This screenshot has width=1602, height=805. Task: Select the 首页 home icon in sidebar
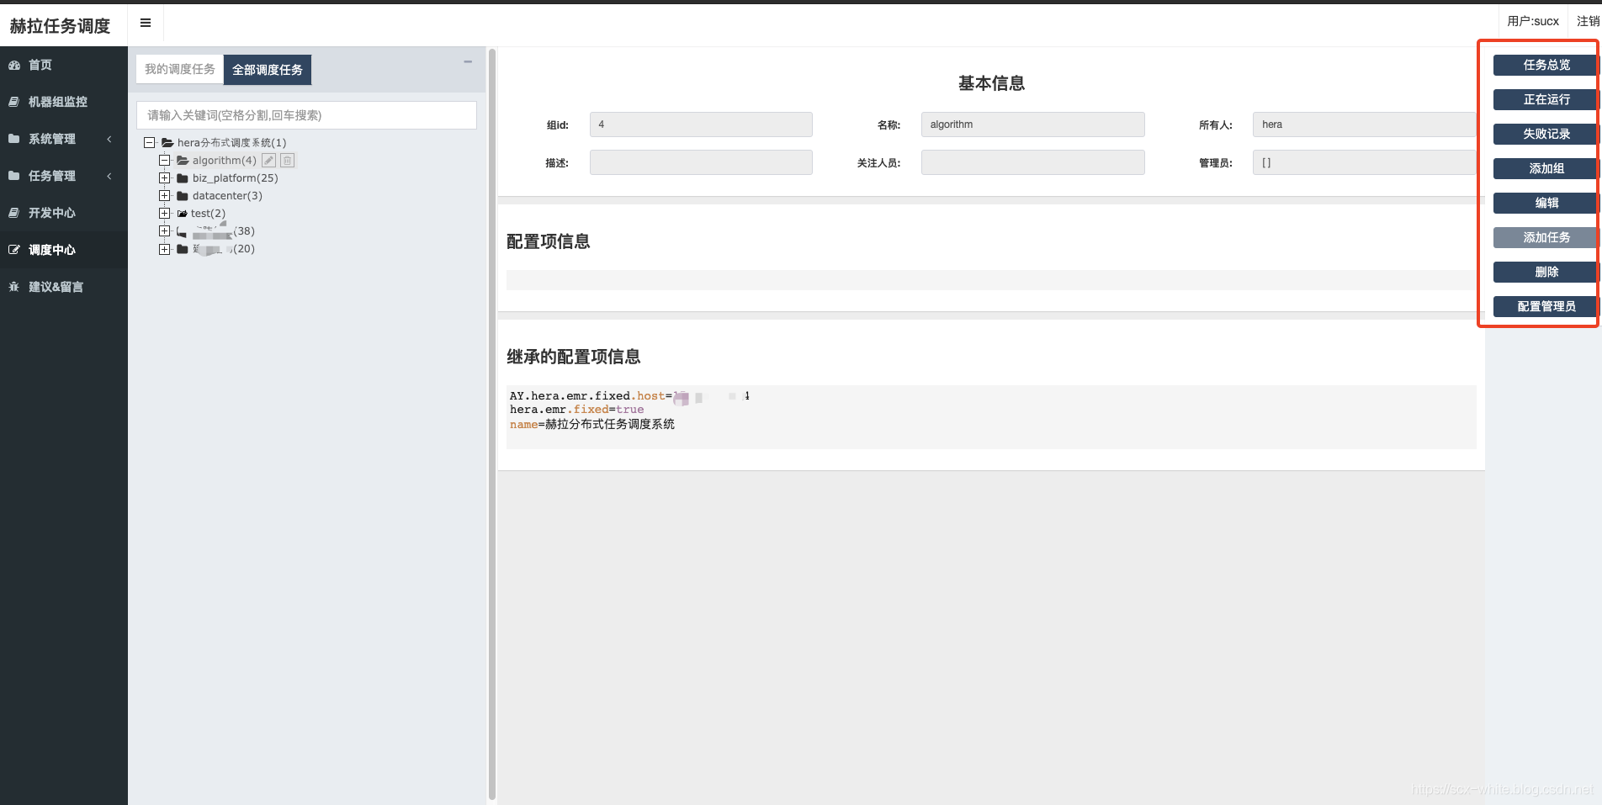(x=14, y=65)
